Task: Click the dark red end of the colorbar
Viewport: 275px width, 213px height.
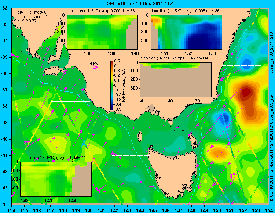Action: coord(112,62)
